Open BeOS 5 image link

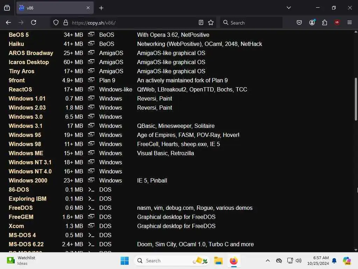(19, 35)
